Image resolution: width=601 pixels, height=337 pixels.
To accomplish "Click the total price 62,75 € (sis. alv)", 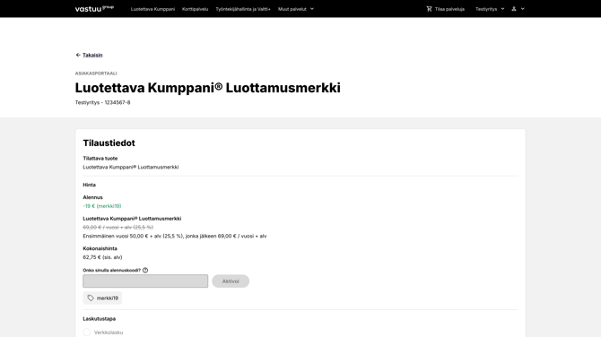I will 102,257.
